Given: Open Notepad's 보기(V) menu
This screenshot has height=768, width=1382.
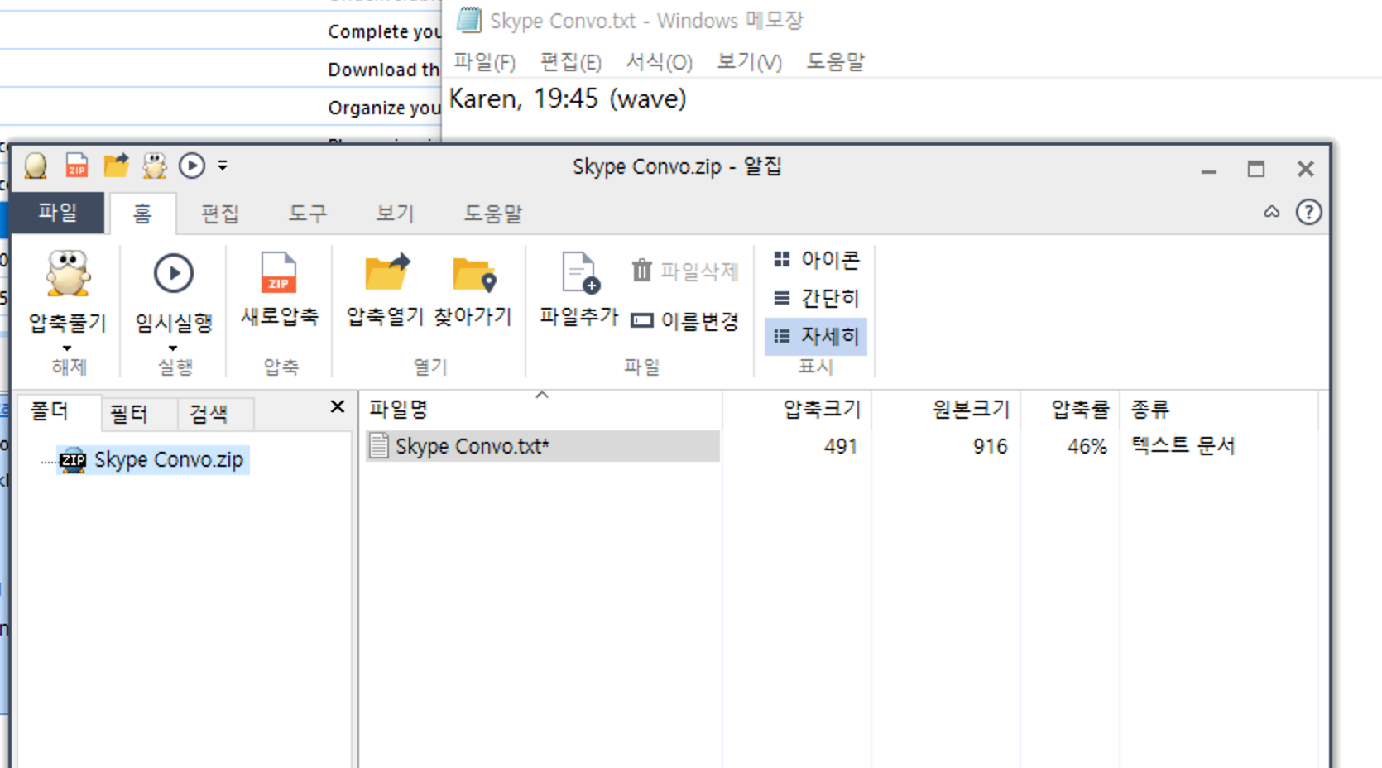Looking at the screenshot, I should click(749, 62).
